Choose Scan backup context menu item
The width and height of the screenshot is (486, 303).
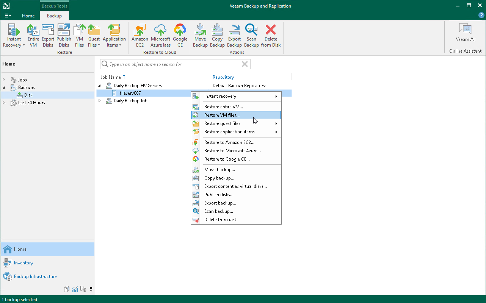(236, 211)
